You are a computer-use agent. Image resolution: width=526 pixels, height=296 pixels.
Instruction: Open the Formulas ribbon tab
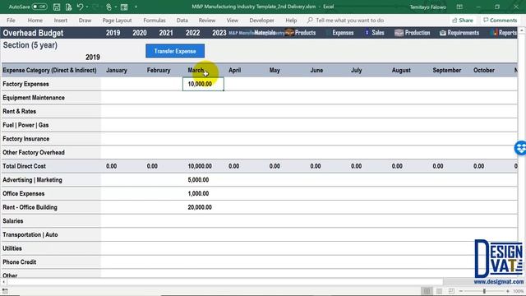point(155,20)
